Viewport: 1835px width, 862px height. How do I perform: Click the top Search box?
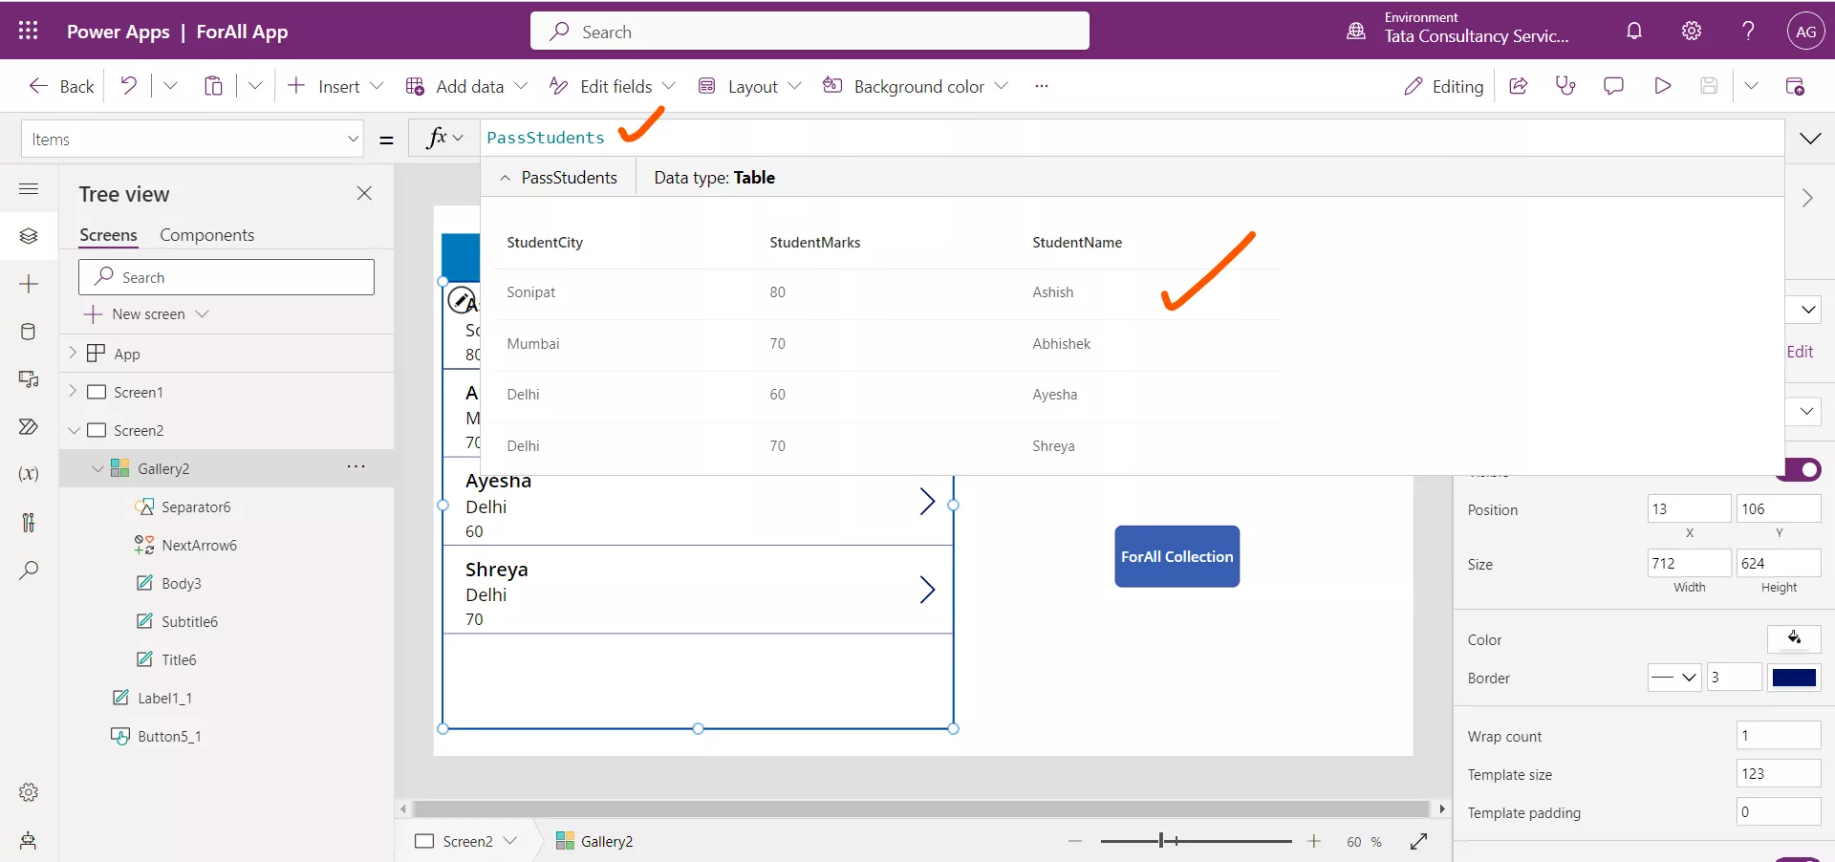[x=810, y=32]
